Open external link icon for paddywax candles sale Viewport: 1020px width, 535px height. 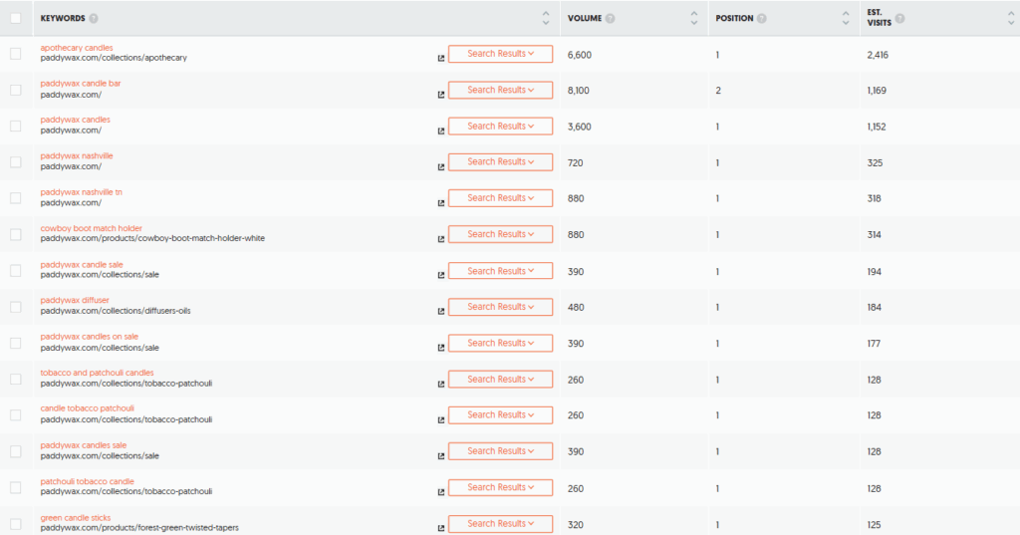point(441,456)
